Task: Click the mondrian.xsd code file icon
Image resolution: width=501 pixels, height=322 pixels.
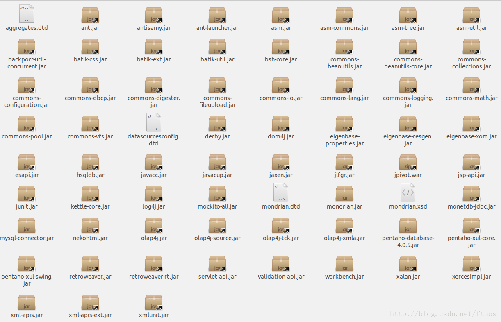Action: (408, 192)
